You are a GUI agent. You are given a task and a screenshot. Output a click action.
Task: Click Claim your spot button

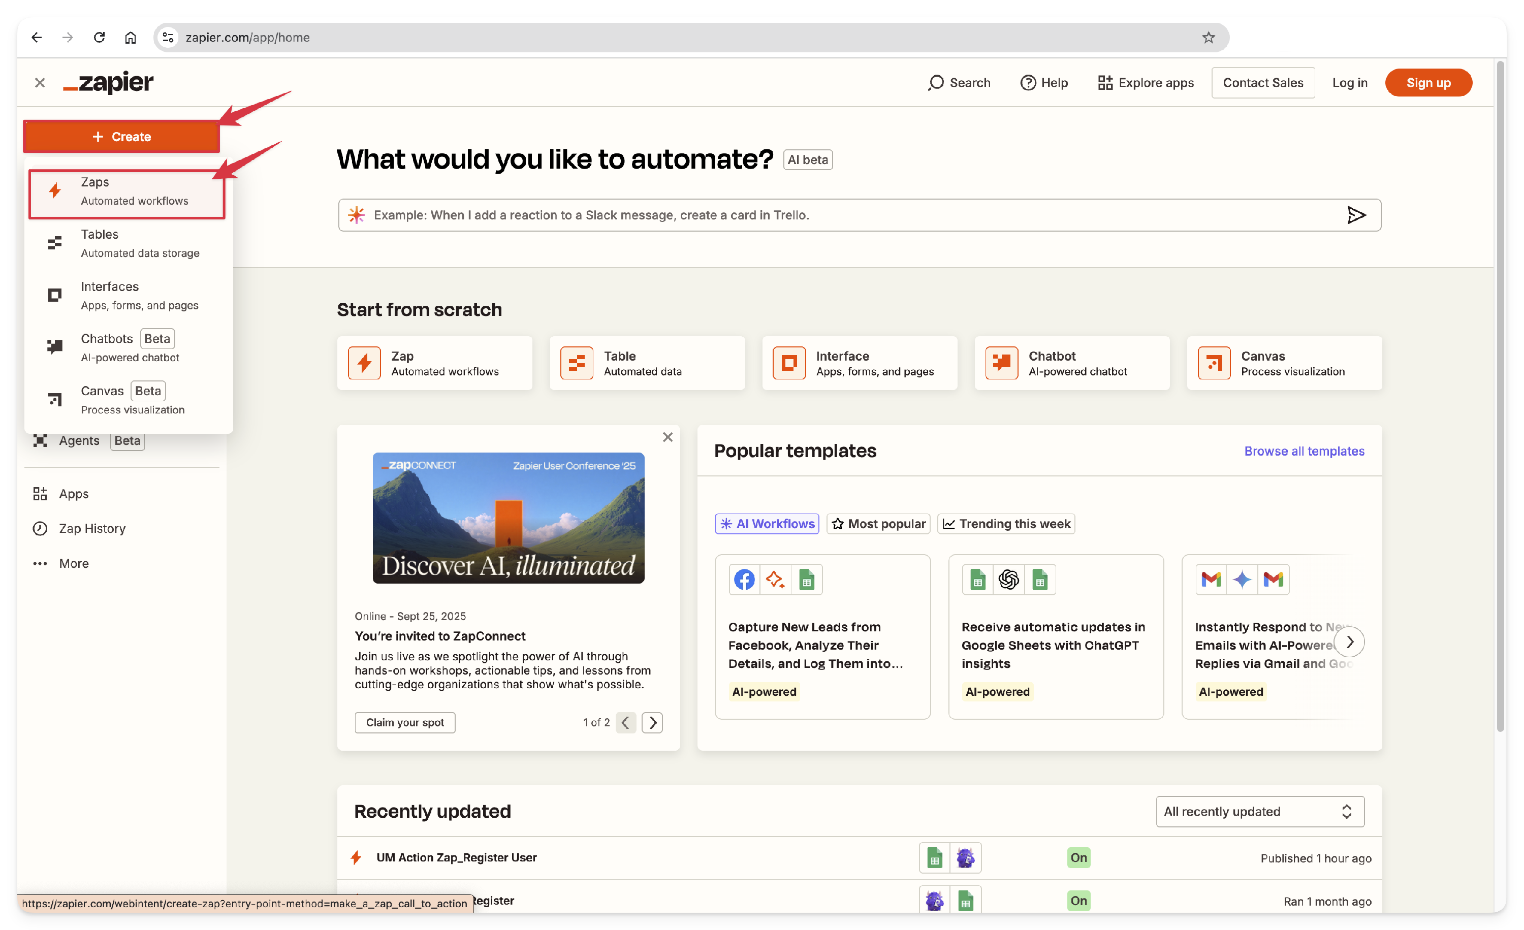tap(404, 722)
